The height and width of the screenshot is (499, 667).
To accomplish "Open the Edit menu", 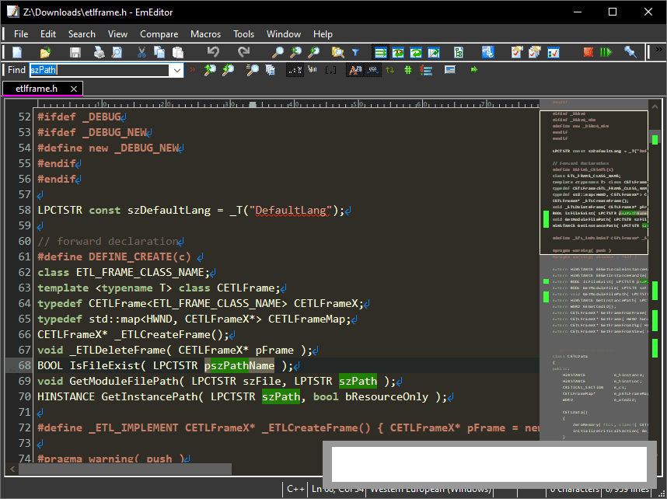I will (48, 34).
